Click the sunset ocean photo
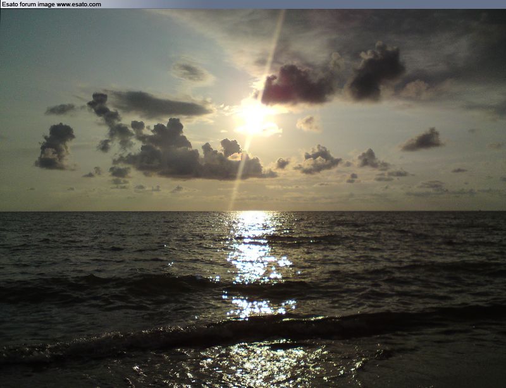 click(x=253, y=198)
